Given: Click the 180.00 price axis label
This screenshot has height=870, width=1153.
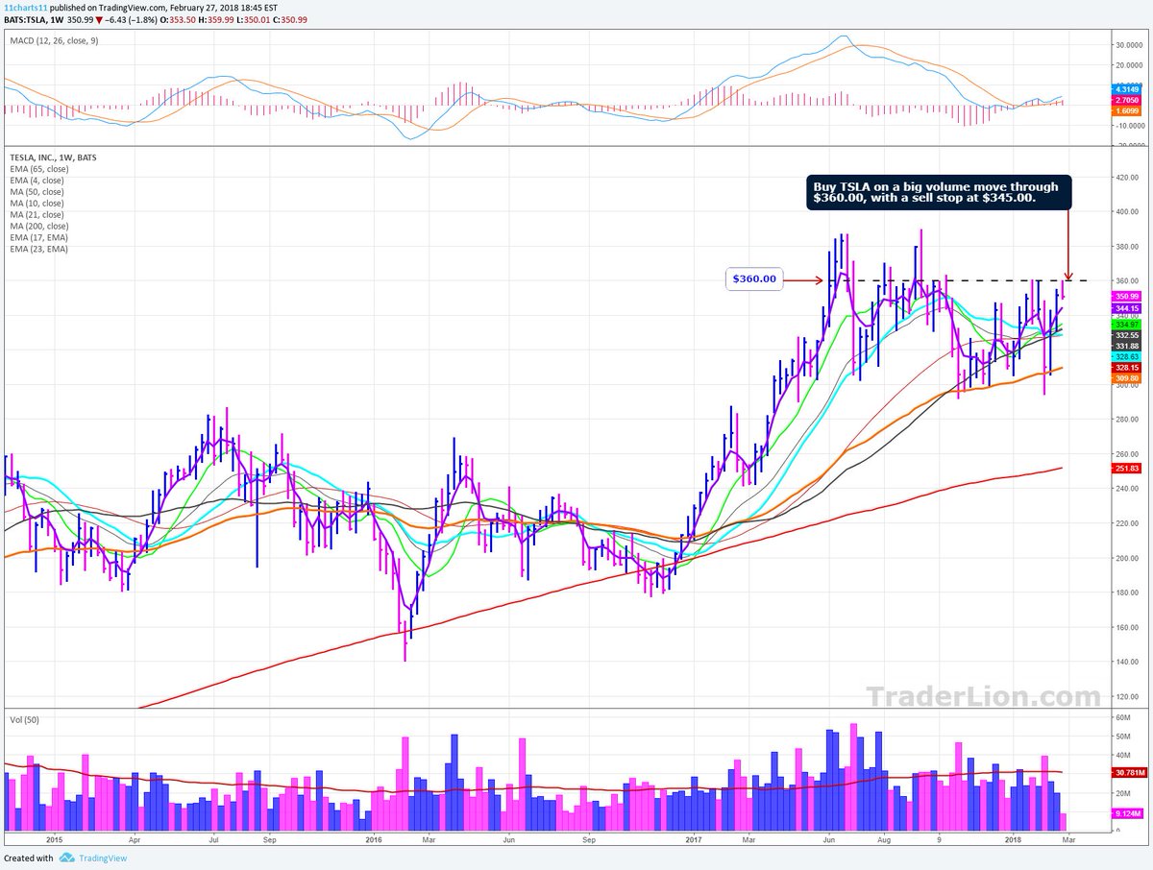Looking at the screenshot, I should [x=1125, y=592].
